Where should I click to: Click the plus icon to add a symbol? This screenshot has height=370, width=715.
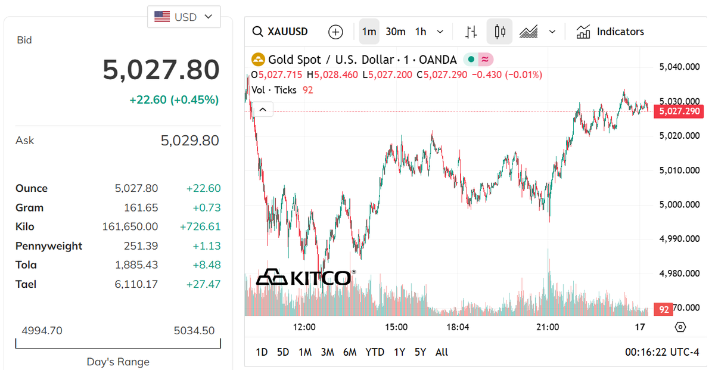(335, 32)
